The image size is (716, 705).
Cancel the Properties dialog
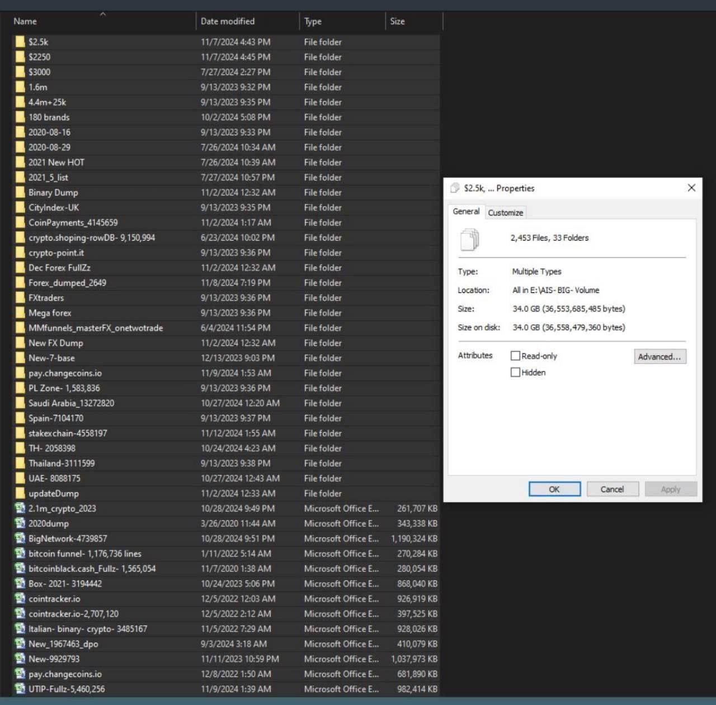[x=612, y=489]
